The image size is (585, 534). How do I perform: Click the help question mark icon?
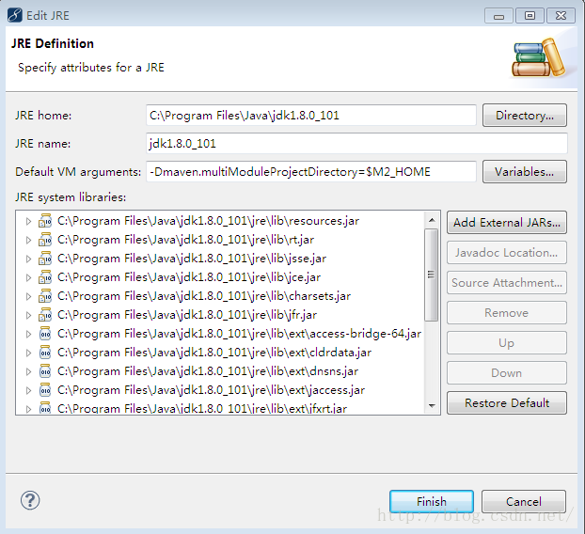click(30, 500)
